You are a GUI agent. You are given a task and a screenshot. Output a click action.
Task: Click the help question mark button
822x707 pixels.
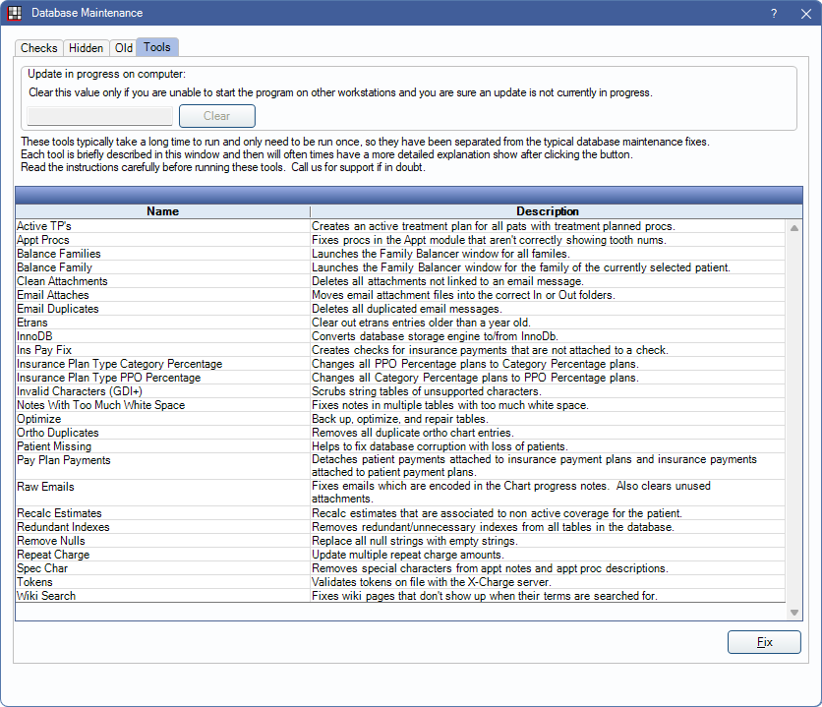(x=774, y=13)
